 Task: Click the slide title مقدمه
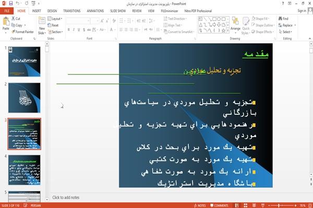click(x=256, y=54)
